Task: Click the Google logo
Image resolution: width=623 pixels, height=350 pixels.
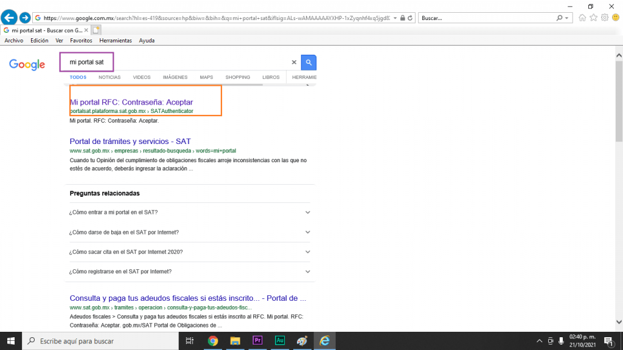Action: coord(27,64)
